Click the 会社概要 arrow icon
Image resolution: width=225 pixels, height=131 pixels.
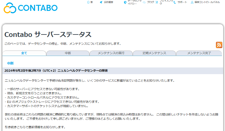tap(101, 2)
